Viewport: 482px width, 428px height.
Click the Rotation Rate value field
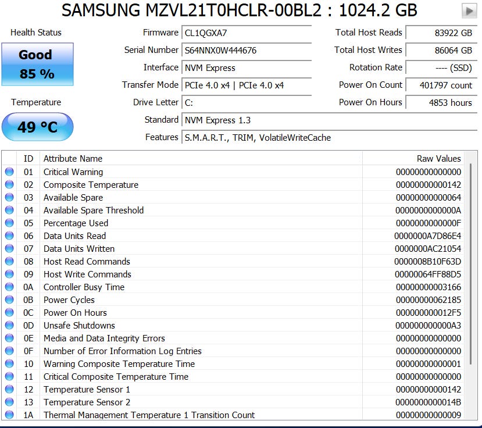(441, 67)
